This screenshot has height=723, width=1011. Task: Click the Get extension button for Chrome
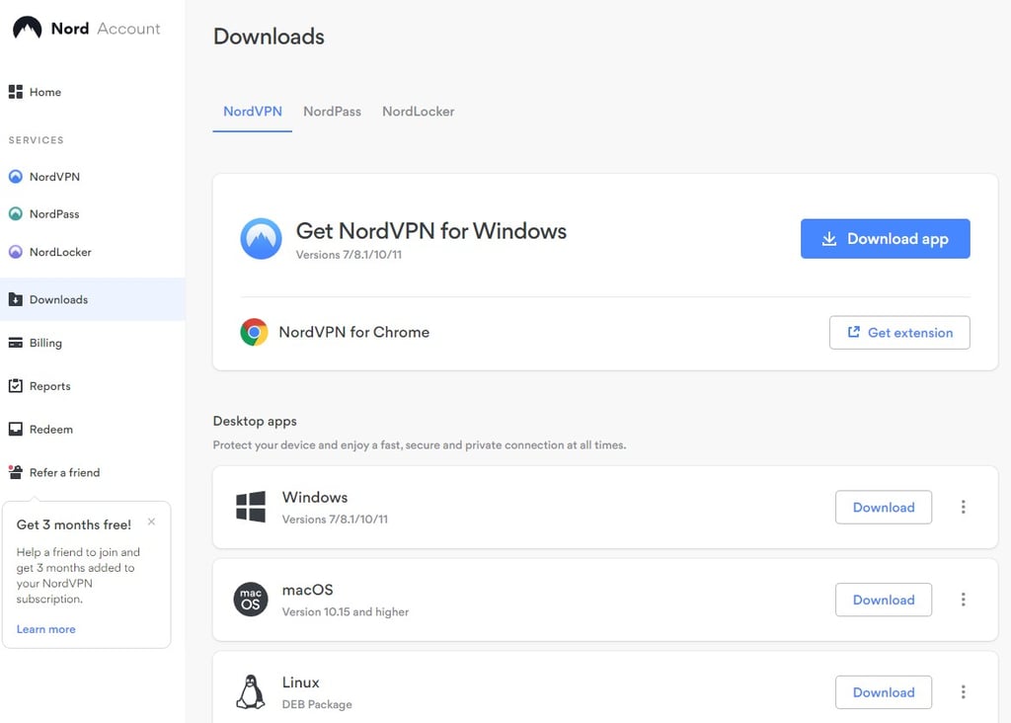(x=899, y=333)
